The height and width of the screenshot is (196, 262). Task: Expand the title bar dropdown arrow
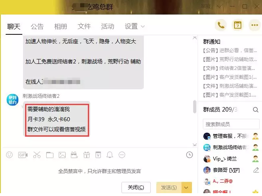[219, 7]
